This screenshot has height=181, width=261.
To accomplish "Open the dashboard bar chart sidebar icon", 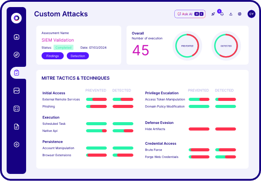I will [x=16, y=37].
